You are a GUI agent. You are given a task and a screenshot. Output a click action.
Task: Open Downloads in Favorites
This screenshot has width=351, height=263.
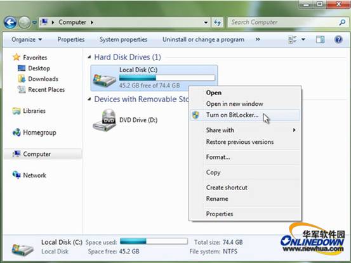tap(43, 79)
